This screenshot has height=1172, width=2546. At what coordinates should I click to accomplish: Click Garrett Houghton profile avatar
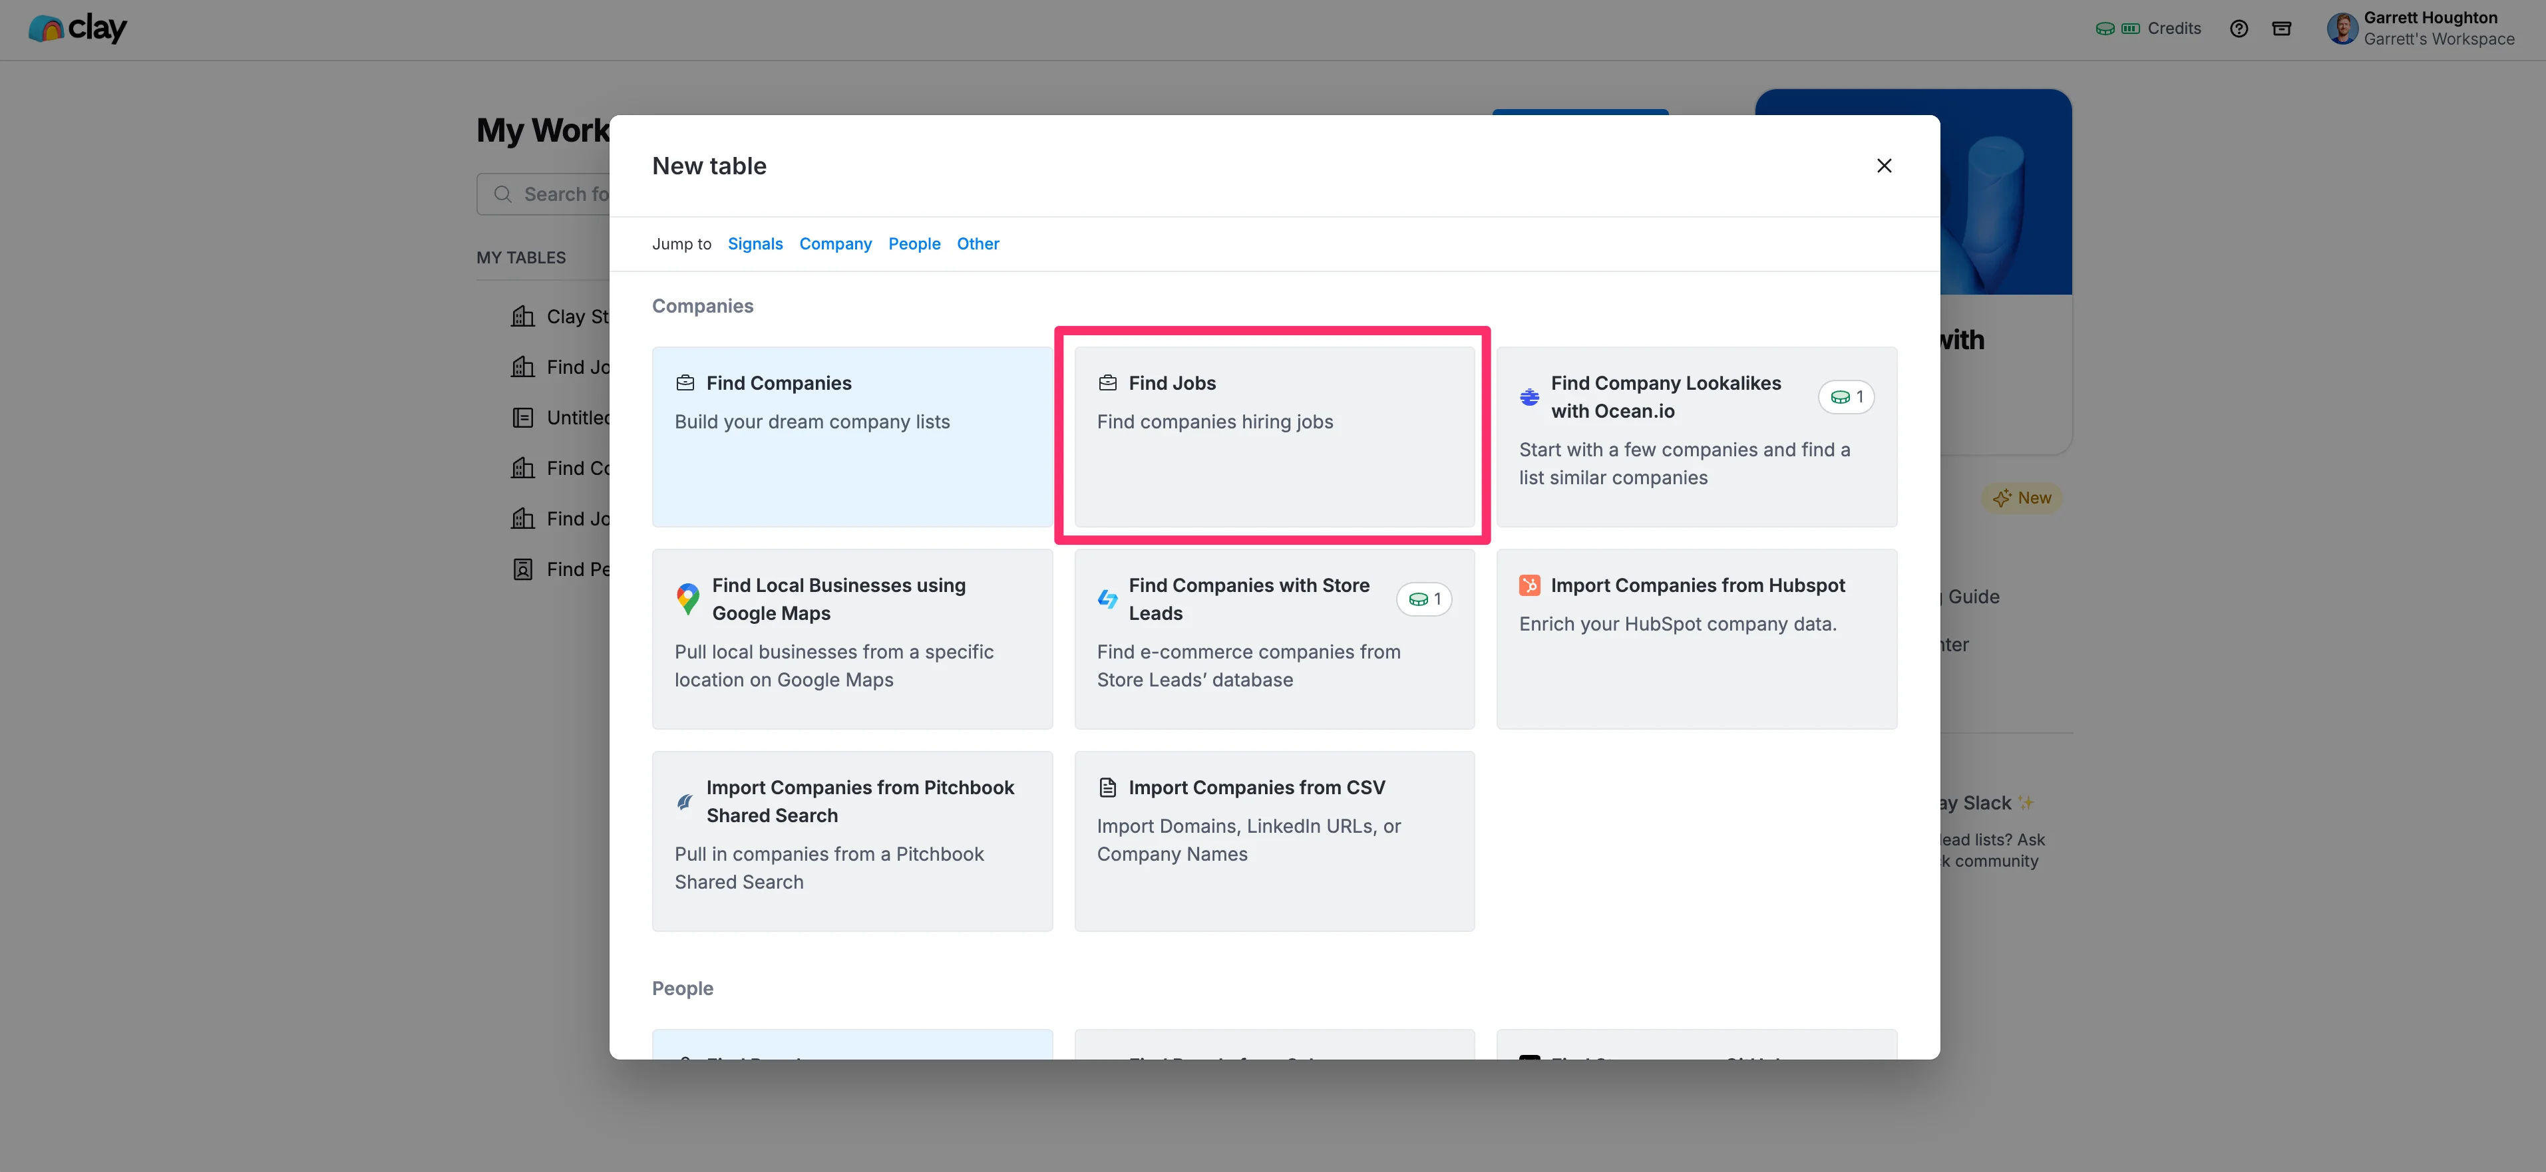pos(2342,29)
